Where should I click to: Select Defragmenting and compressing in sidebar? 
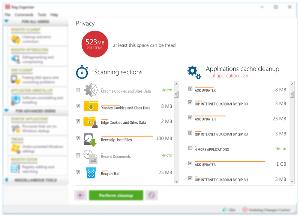[x=38, y=59]
